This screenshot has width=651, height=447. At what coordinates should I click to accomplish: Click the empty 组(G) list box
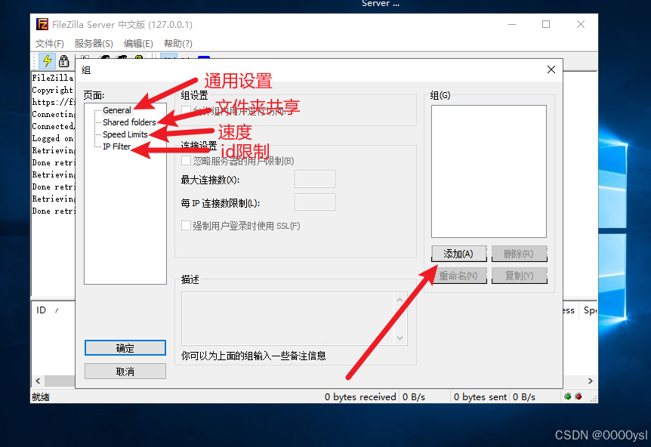pyautogui.click(x=489, y=171)
